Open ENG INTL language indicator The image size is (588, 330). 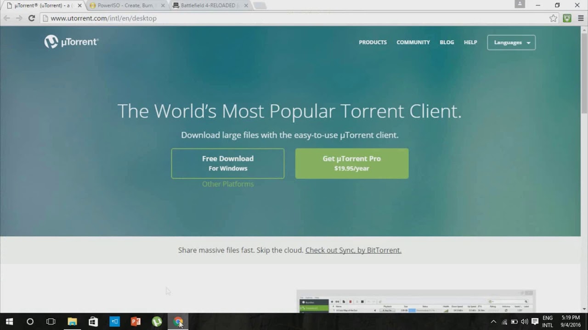(x=548, y=322)
